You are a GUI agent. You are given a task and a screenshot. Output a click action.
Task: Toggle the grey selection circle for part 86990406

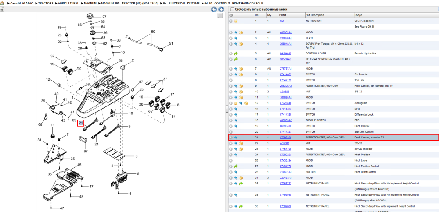tap(231, 126)
